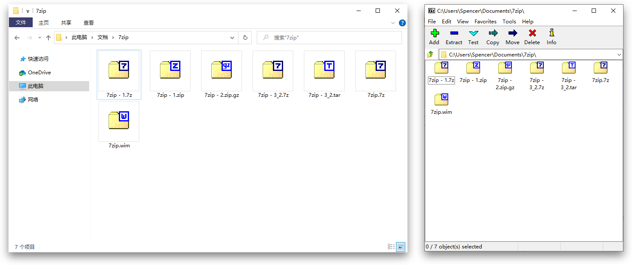Click the Extract minus icon in 7-Zip
The image size is (632, 265).
point(454,33)
